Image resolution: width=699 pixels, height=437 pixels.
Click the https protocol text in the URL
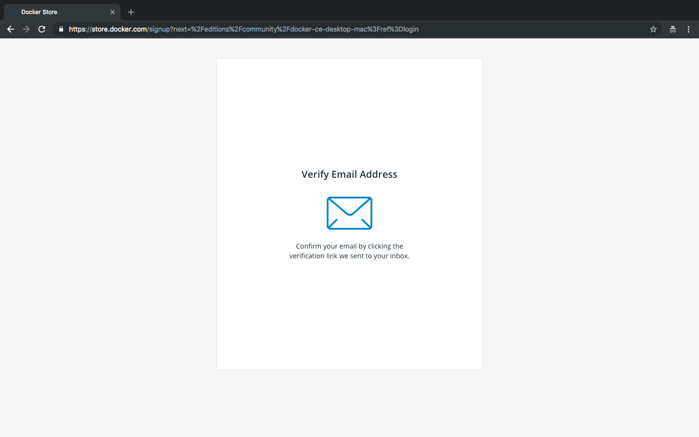click(77, 29)
